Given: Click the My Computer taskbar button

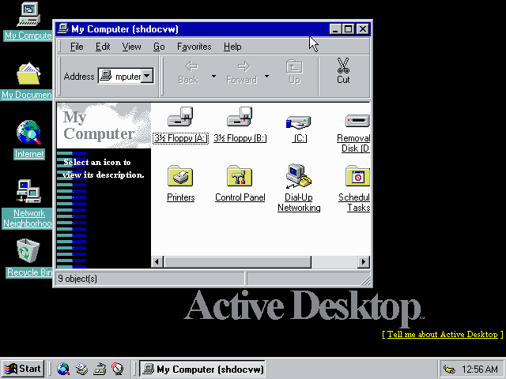Looking at the screenshot, I should 202,369.
